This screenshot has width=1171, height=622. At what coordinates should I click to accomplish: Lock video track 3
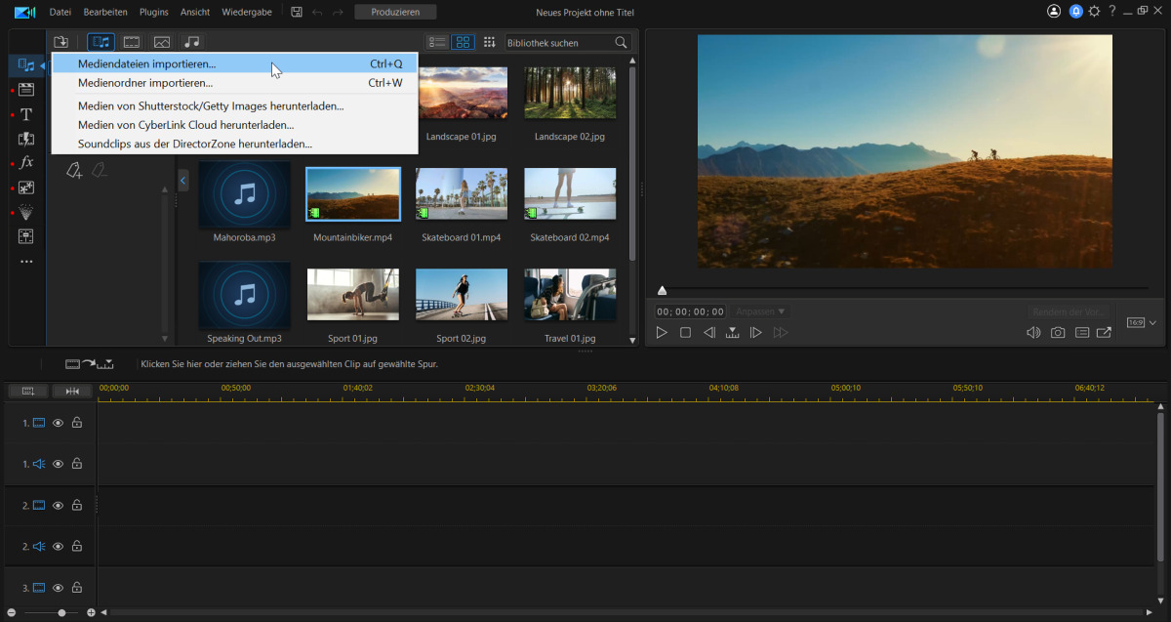point(77,588)
